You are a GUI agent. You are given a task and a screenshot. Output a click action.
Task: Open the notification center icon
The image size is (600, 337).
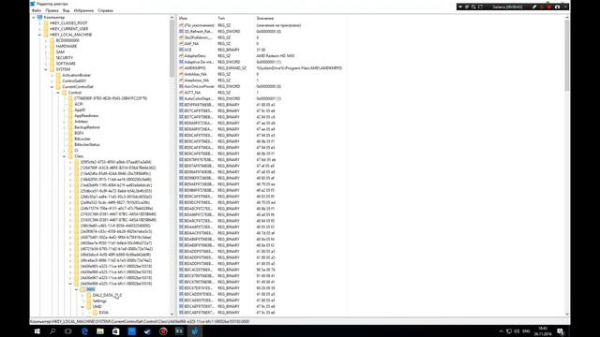(561, 331)
